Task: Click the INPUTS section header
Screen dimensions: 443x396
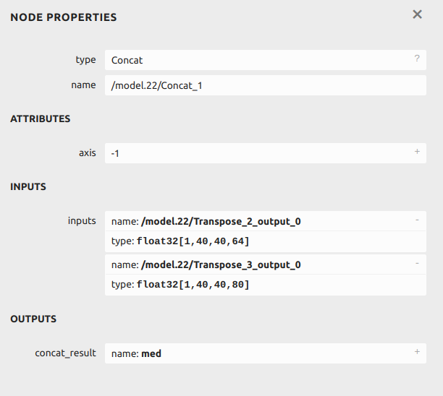Action: (28, 186)
